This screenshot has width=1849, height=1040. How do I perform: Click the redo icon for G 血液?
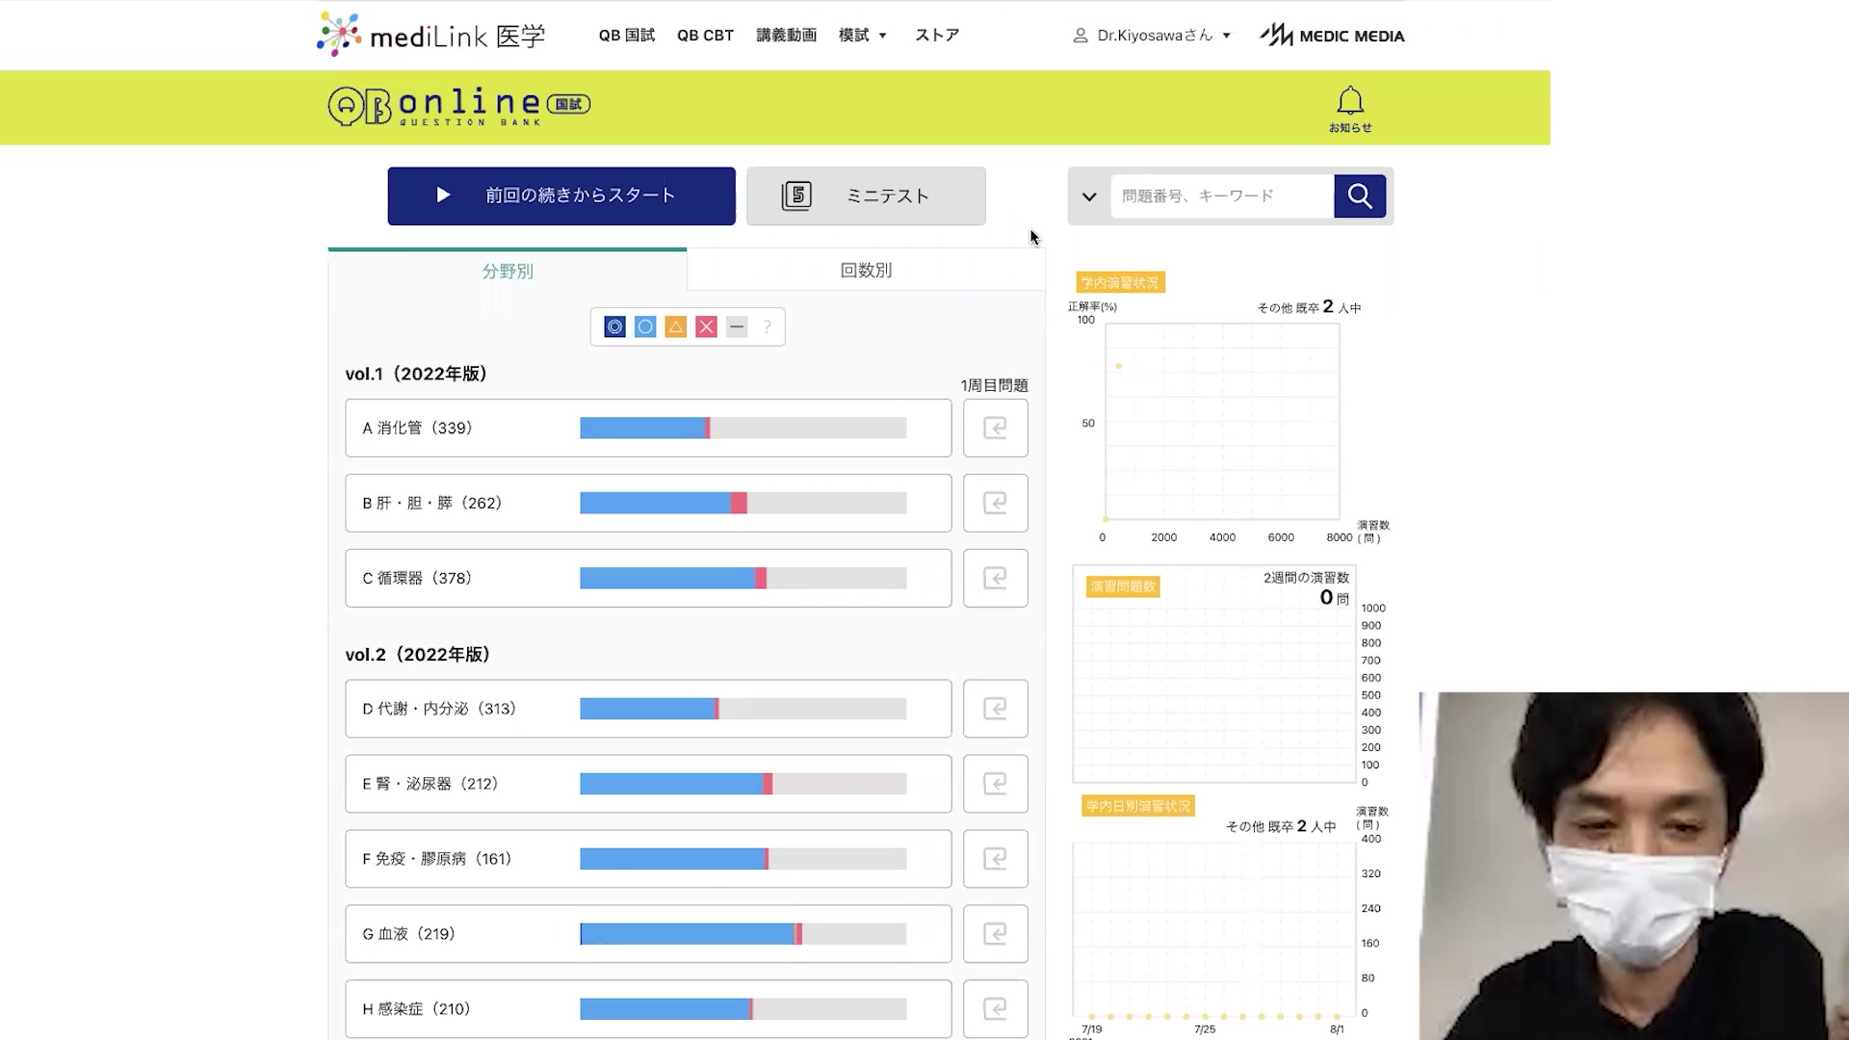click(x=995, y=934)
